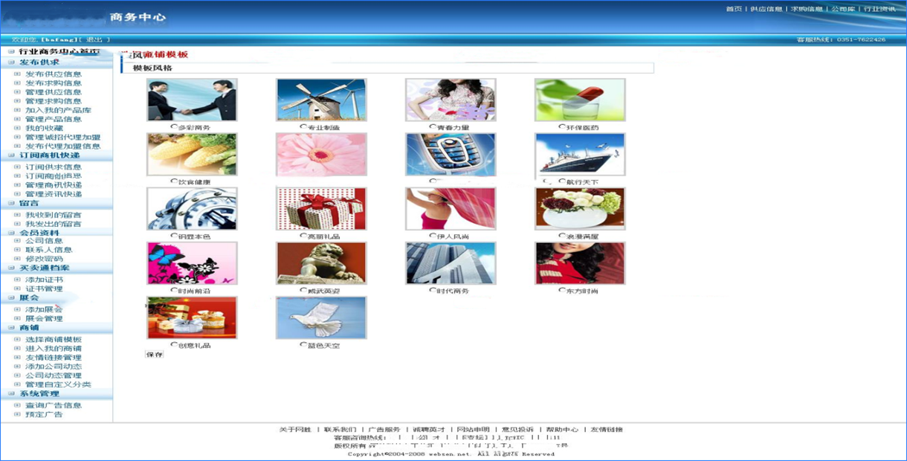The image size is (907, 461).
Task: Select the 航行天下 template radio button
Action: (x=562, y=181)
